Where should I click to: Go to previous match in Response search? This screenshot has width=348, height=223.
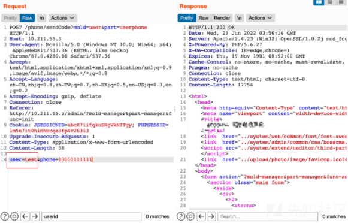tap(201, 216)
